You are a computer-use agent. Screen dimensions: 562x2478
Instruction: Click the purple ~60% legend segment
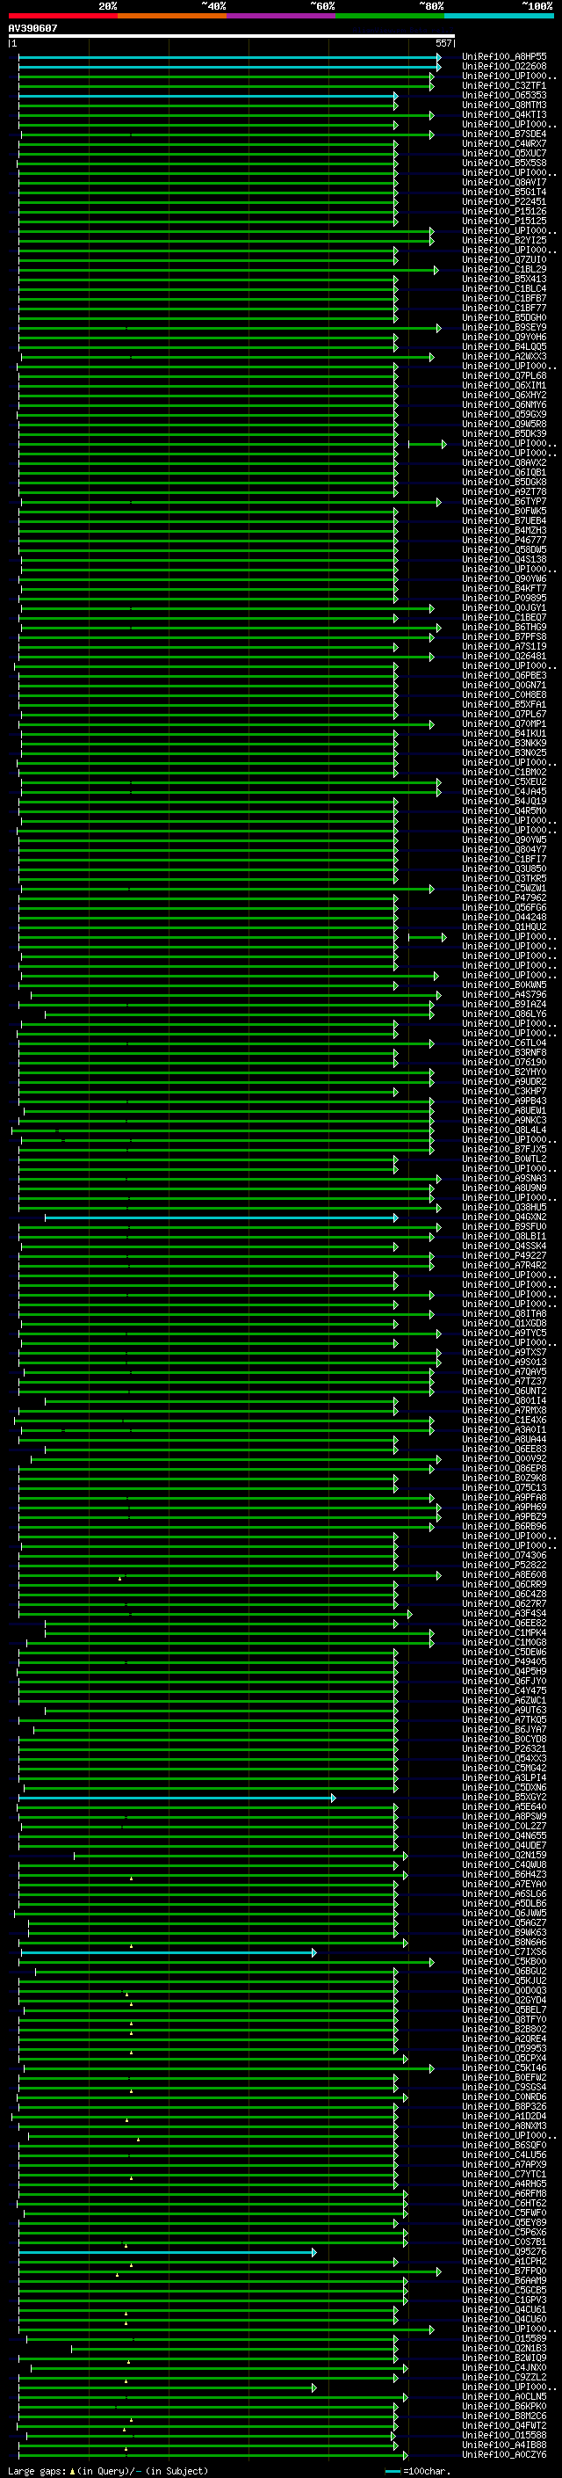(x=282, y=16)
